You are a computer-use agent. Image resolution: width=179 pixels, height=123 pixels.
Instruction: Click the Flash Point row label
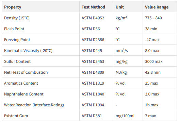pos(40,29)
